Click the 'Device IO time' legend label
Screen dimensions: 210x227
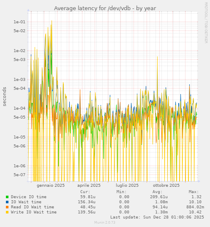click(29, 197)
